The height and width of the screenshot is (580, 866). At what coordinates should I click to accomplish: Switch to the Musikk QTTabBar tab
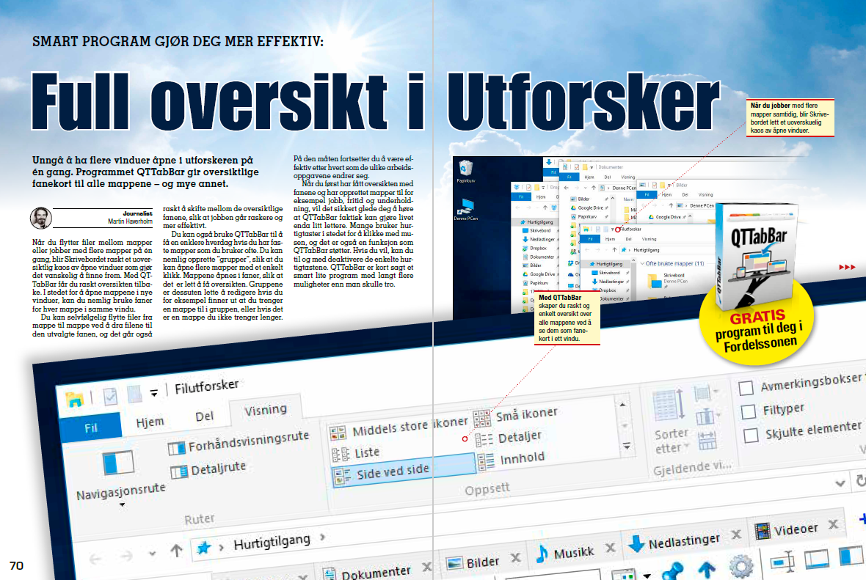coord(565,552)
